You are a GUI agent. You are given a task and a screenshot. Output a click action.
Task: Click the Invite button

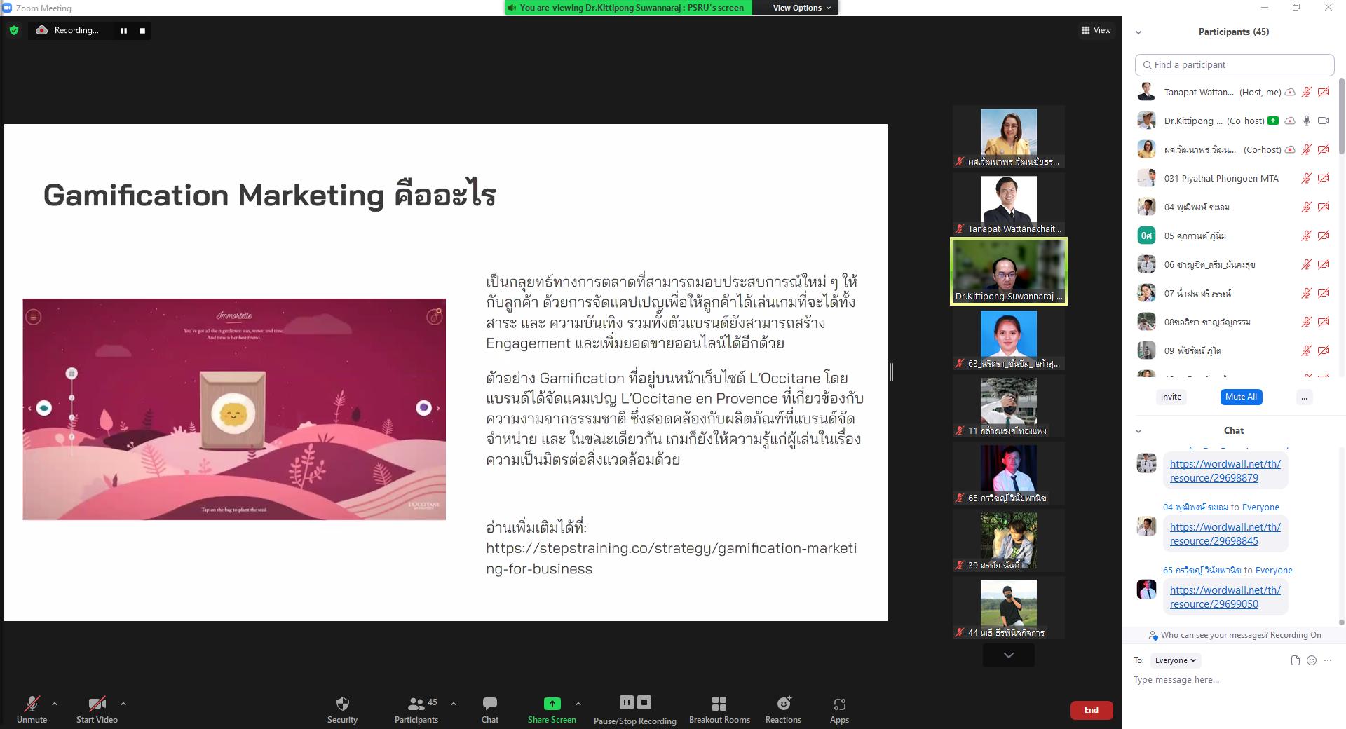tap(1171, 397)
